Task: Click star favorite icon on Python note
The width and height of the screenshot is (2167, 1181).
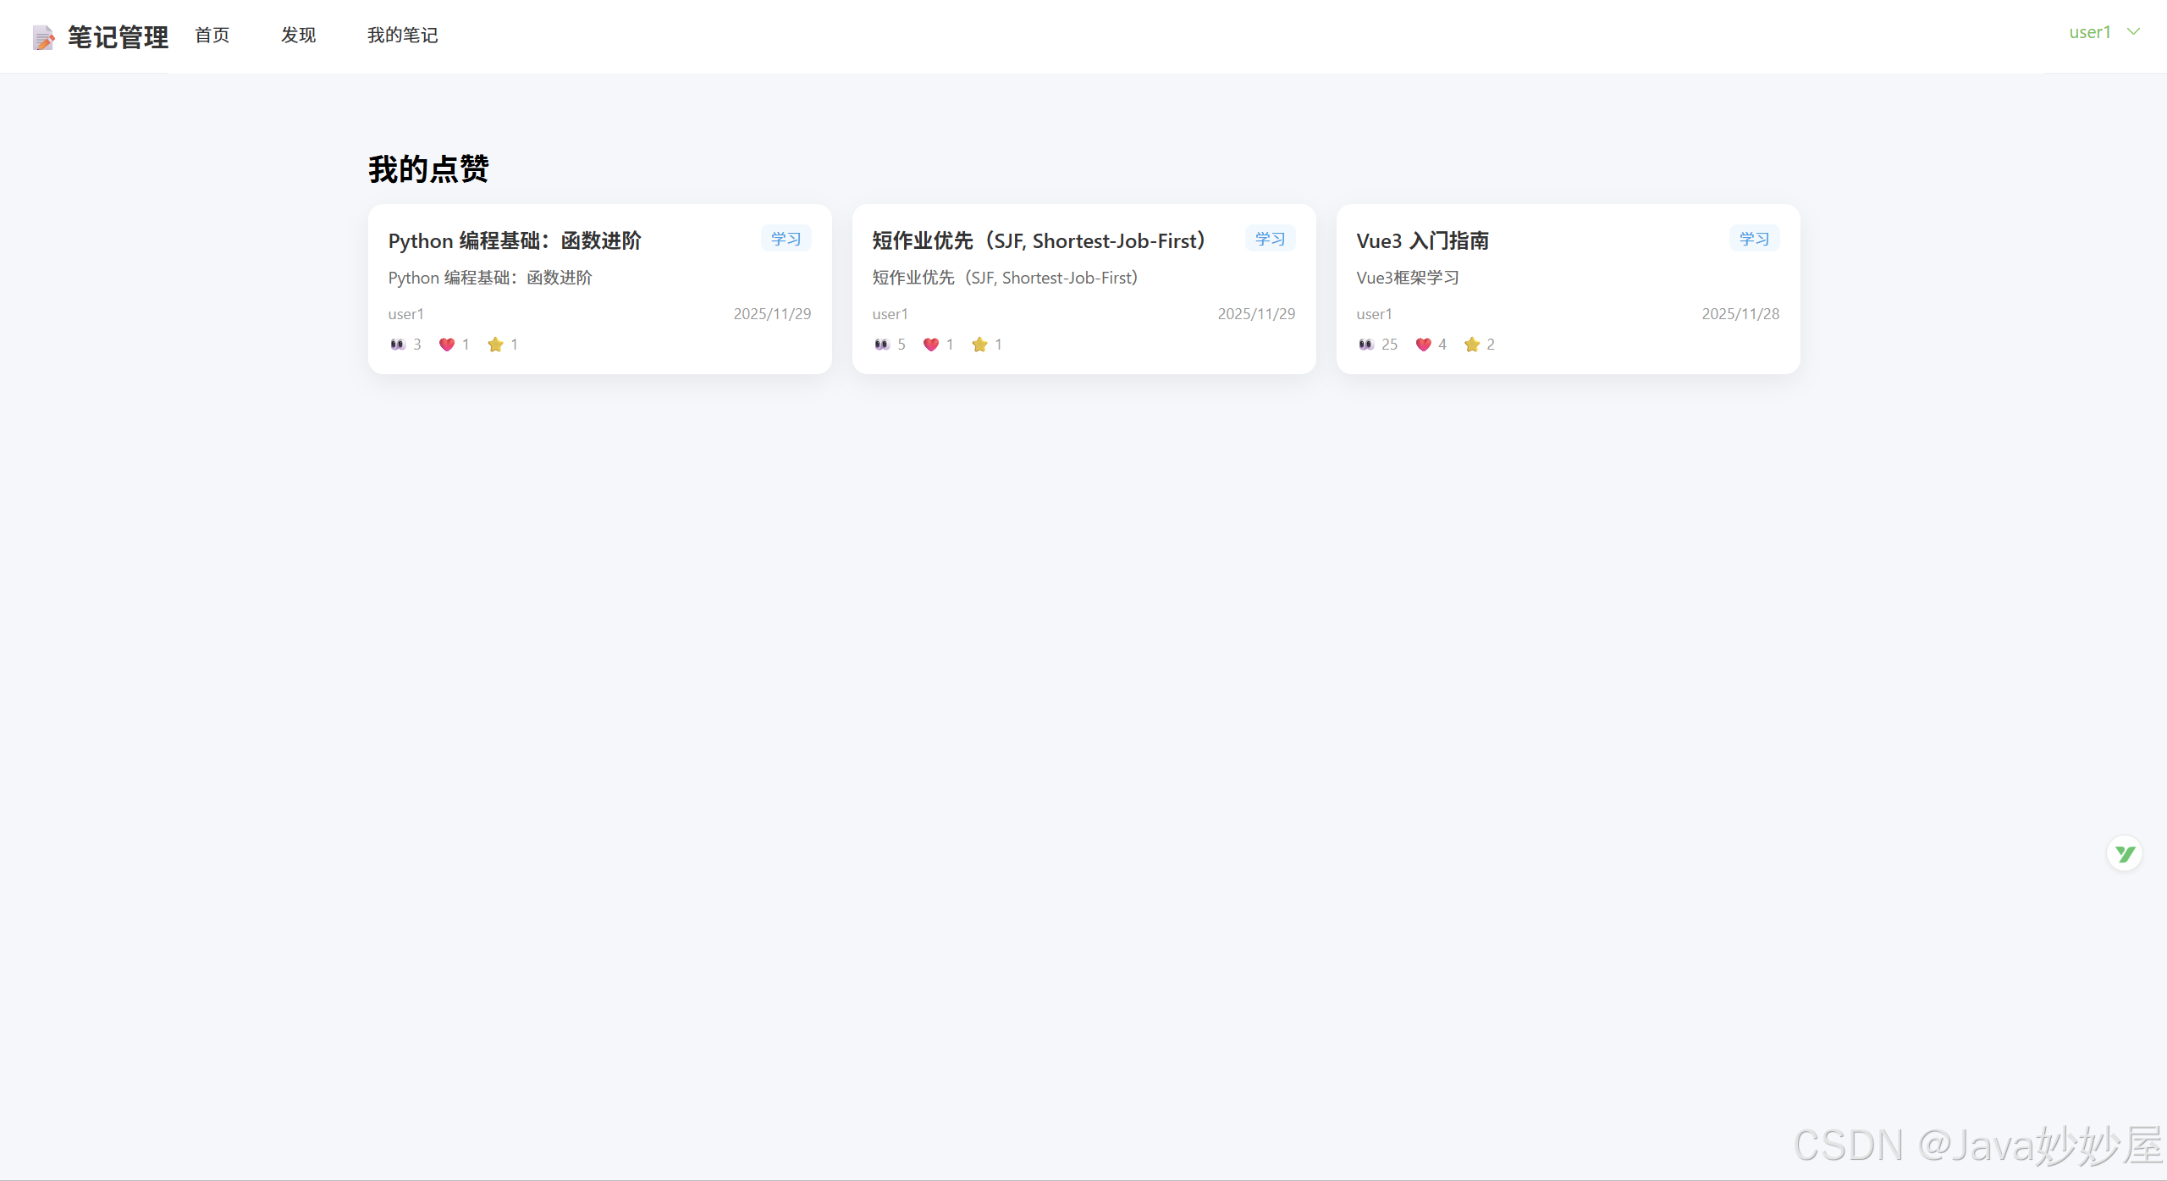Action: (496, 345)
